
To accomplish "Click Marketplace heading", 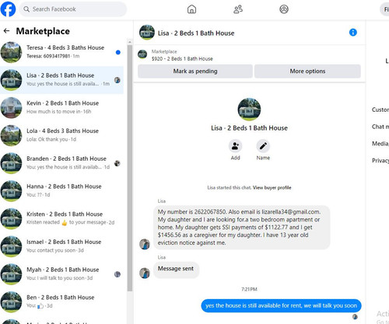I will click(x=43, y=31).
